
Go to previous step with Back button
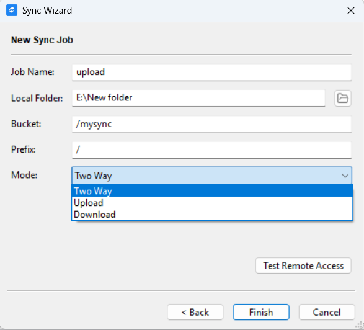[195, 312]
